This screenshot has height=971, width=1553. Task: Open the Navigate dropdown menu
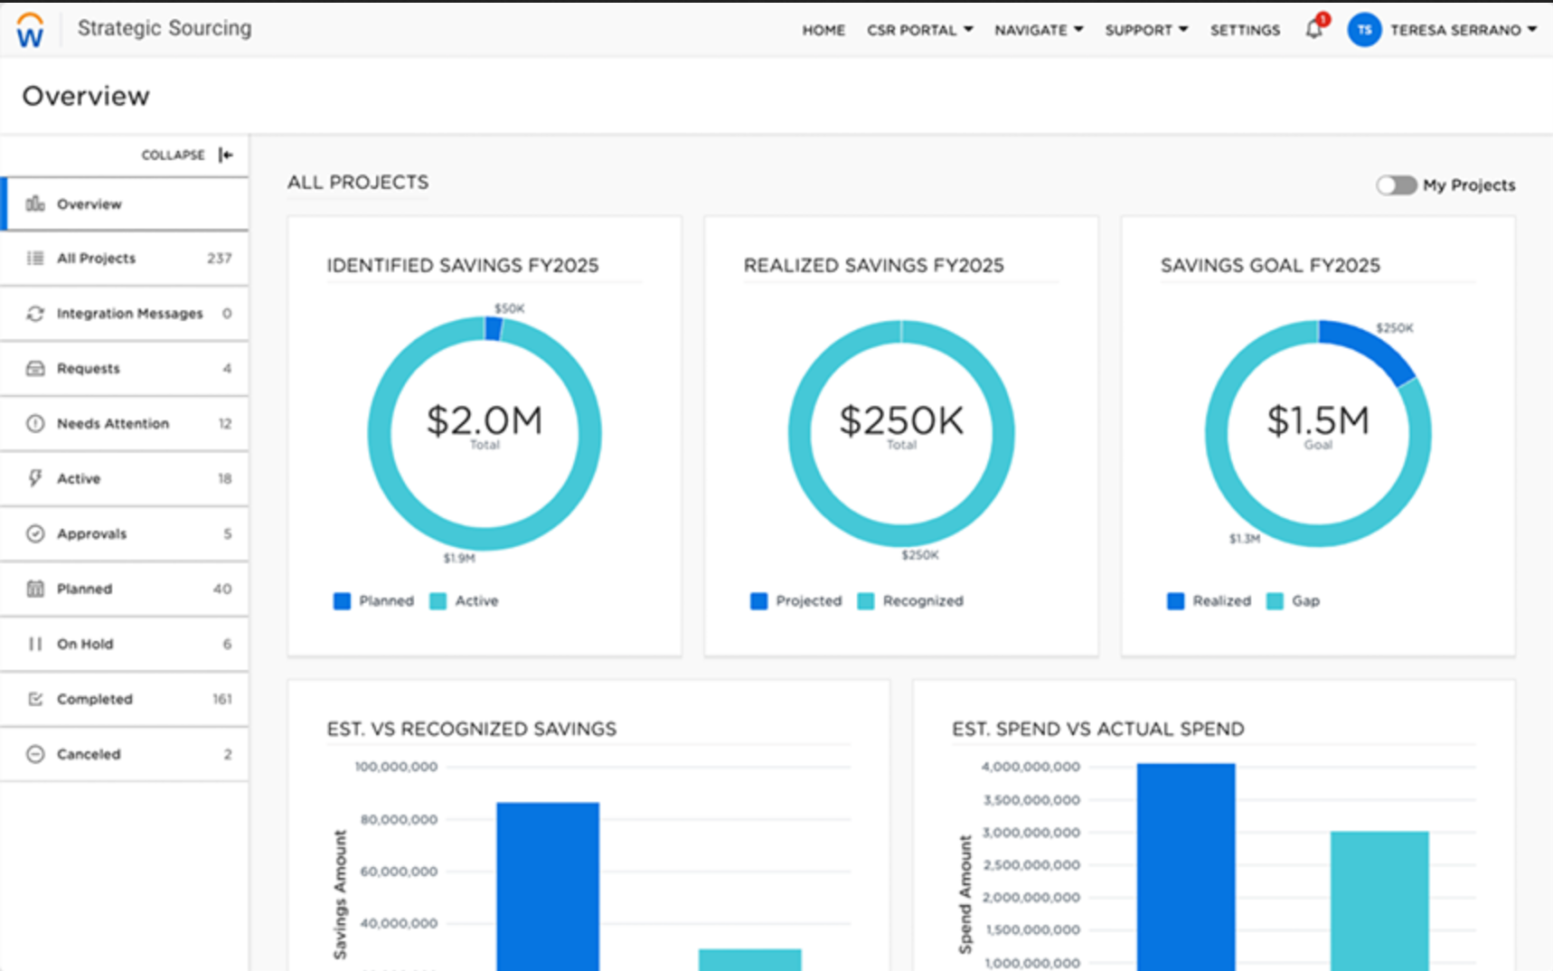[1039, 30]
